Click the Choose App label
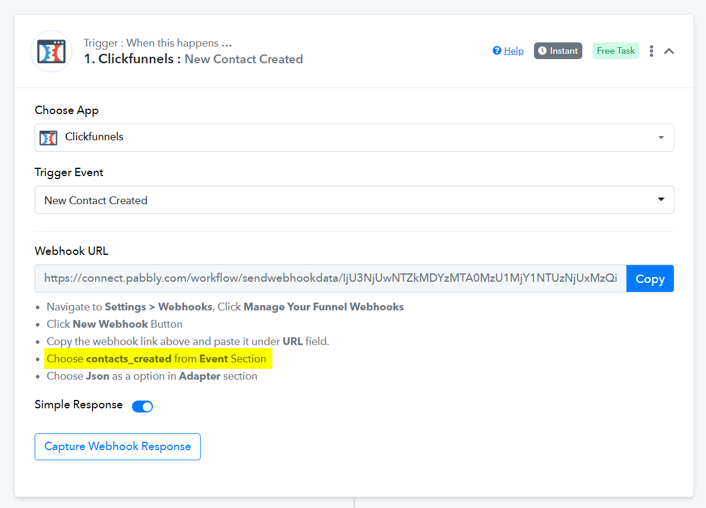Viewport: 706px width, 508px height. (67, 110)
